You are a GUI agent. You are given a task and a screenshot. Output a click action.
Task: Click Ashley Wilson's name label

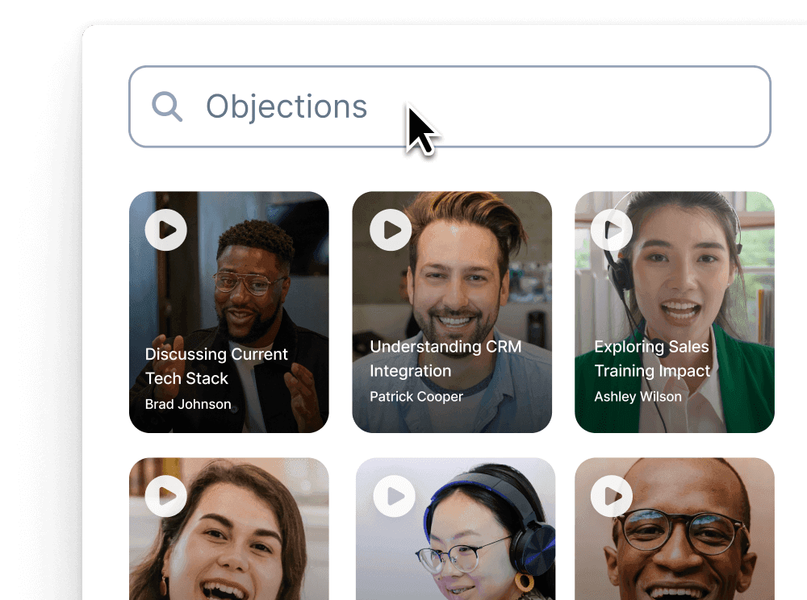point(639,397)
